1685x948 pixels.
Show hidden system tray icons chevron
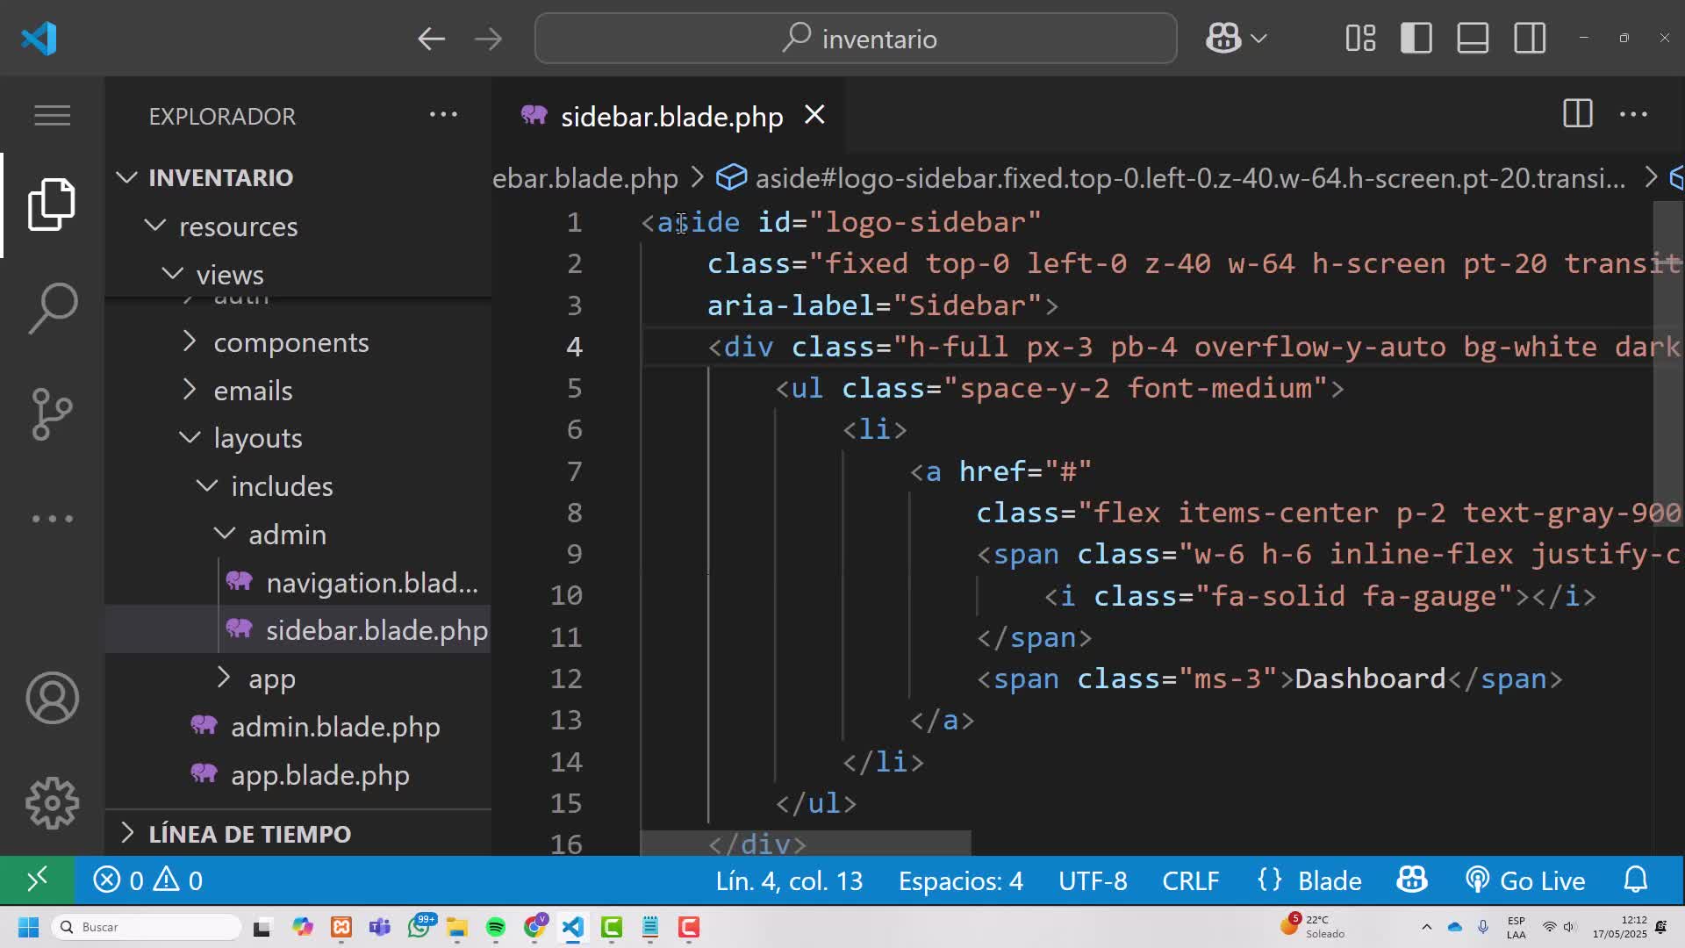(x=1426, y=927)
